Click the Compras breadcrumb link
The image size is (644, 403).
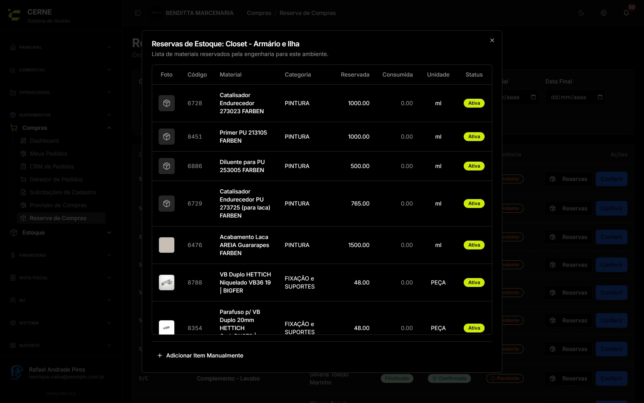click(259, 13)
